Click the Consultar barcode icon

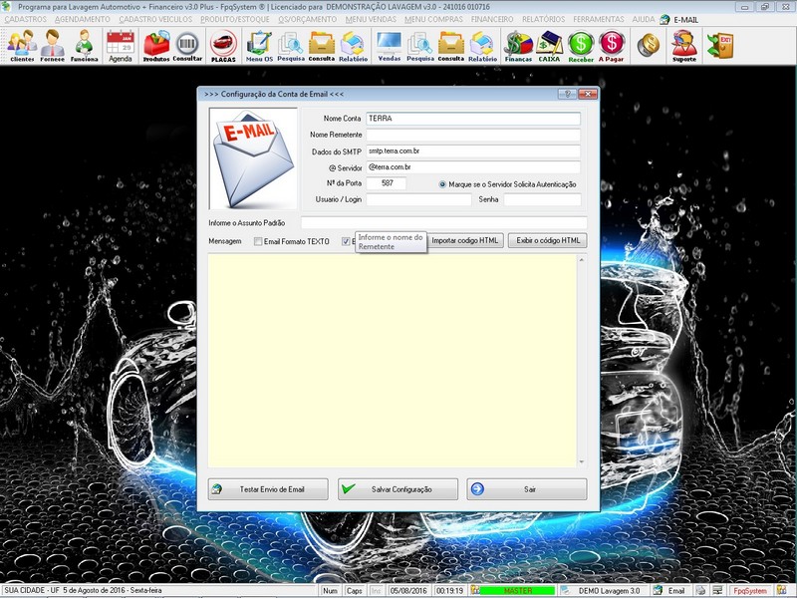(187, 46)
